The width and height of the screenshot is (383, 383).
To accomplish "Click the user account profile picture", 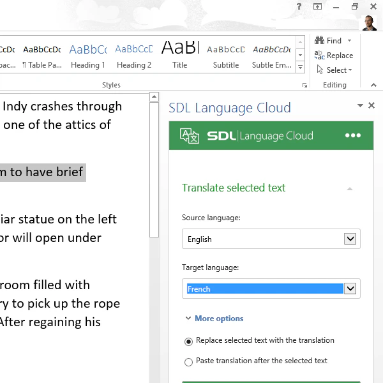I will click(369, 23).
